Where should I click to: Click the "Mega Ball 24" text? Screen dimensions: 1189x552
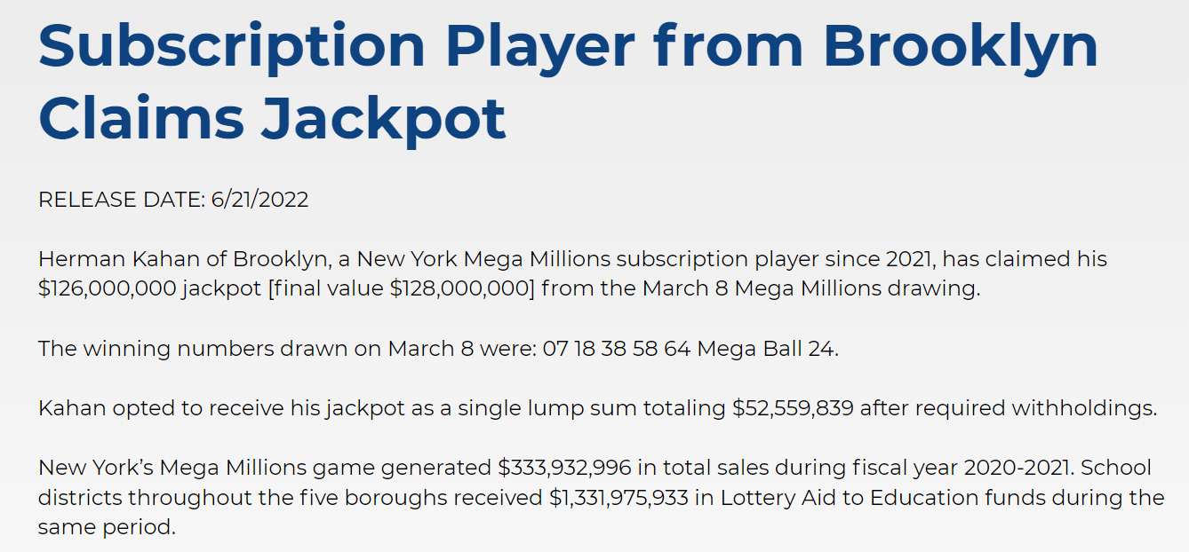(766, 349)
